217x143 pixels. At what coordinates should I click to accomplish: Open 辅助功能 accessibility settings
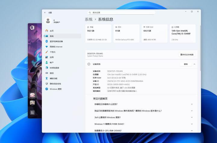click(63, 78)
